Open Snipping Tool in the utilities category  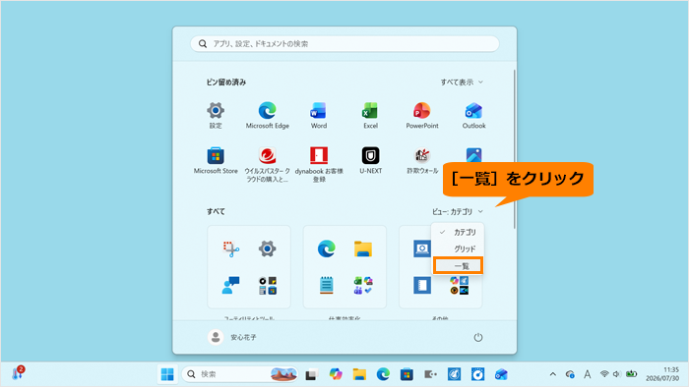click(231, 249)
